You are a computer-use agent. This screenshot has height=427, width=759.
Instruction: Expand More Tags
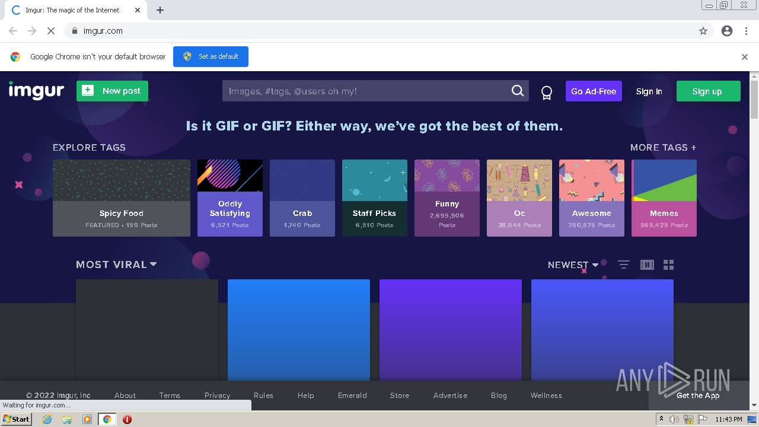[663, 148]
